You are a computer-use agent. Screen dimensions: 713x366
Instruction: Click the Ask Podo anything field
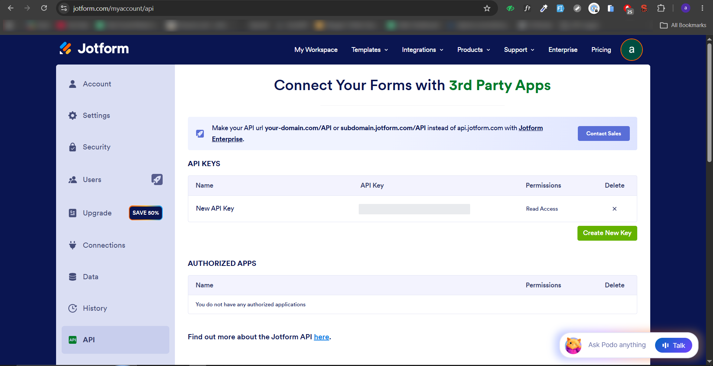click(617, 345)
